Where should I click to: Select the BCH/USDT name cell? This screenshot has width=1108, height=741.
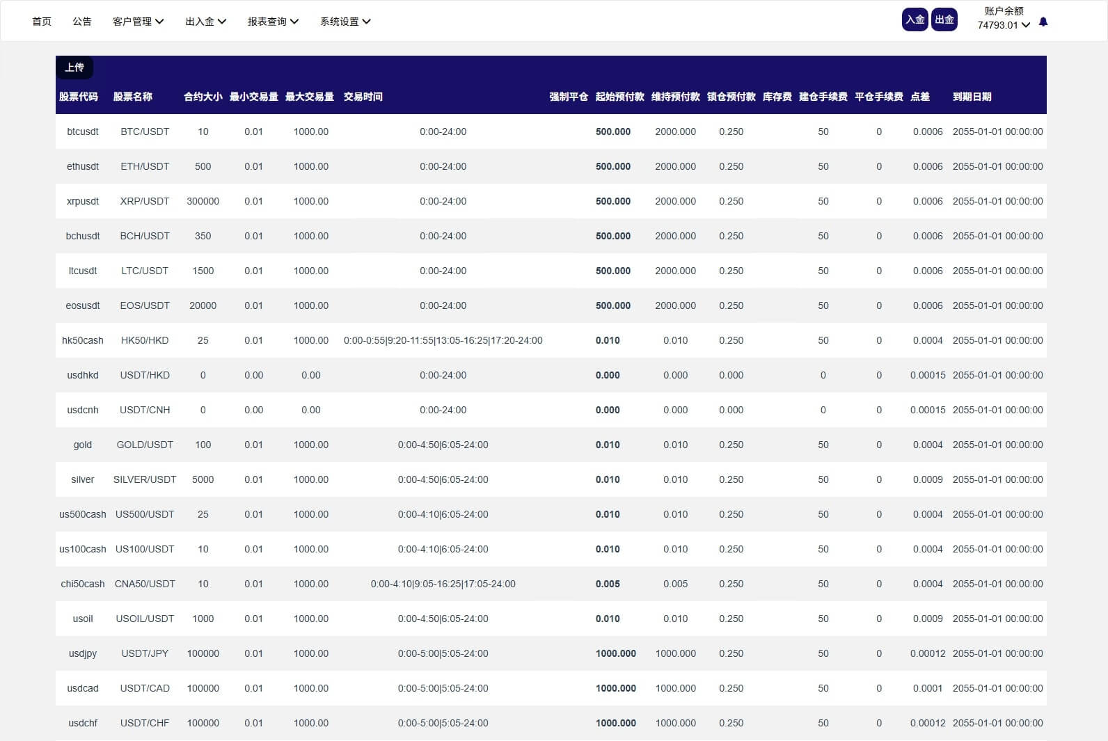[x=145, y=236]
